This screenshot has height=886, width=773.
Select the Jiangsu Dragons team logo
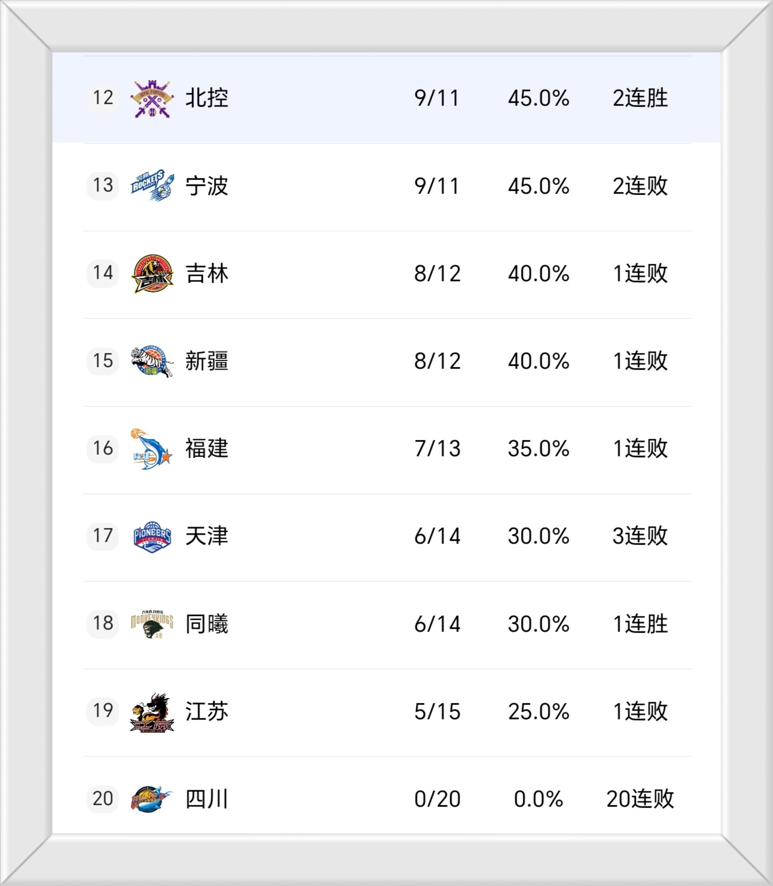point(152,711)
